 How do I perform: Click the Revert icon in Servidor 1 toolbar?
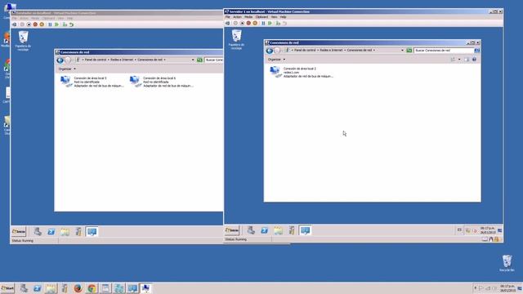click(284, 24)
